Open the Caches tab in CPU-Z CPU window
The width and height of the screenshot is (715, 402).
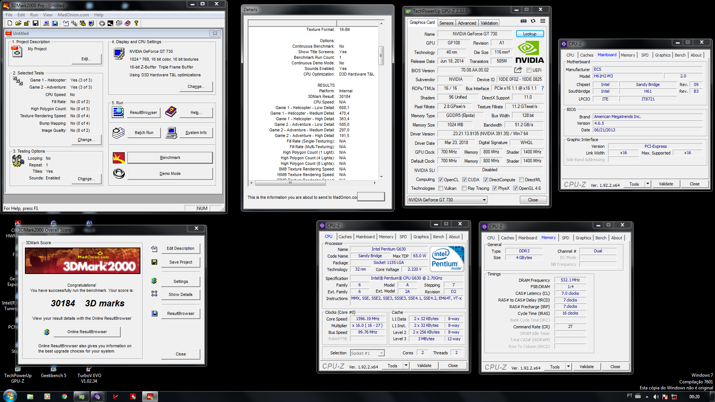click(x=345, y=237)
